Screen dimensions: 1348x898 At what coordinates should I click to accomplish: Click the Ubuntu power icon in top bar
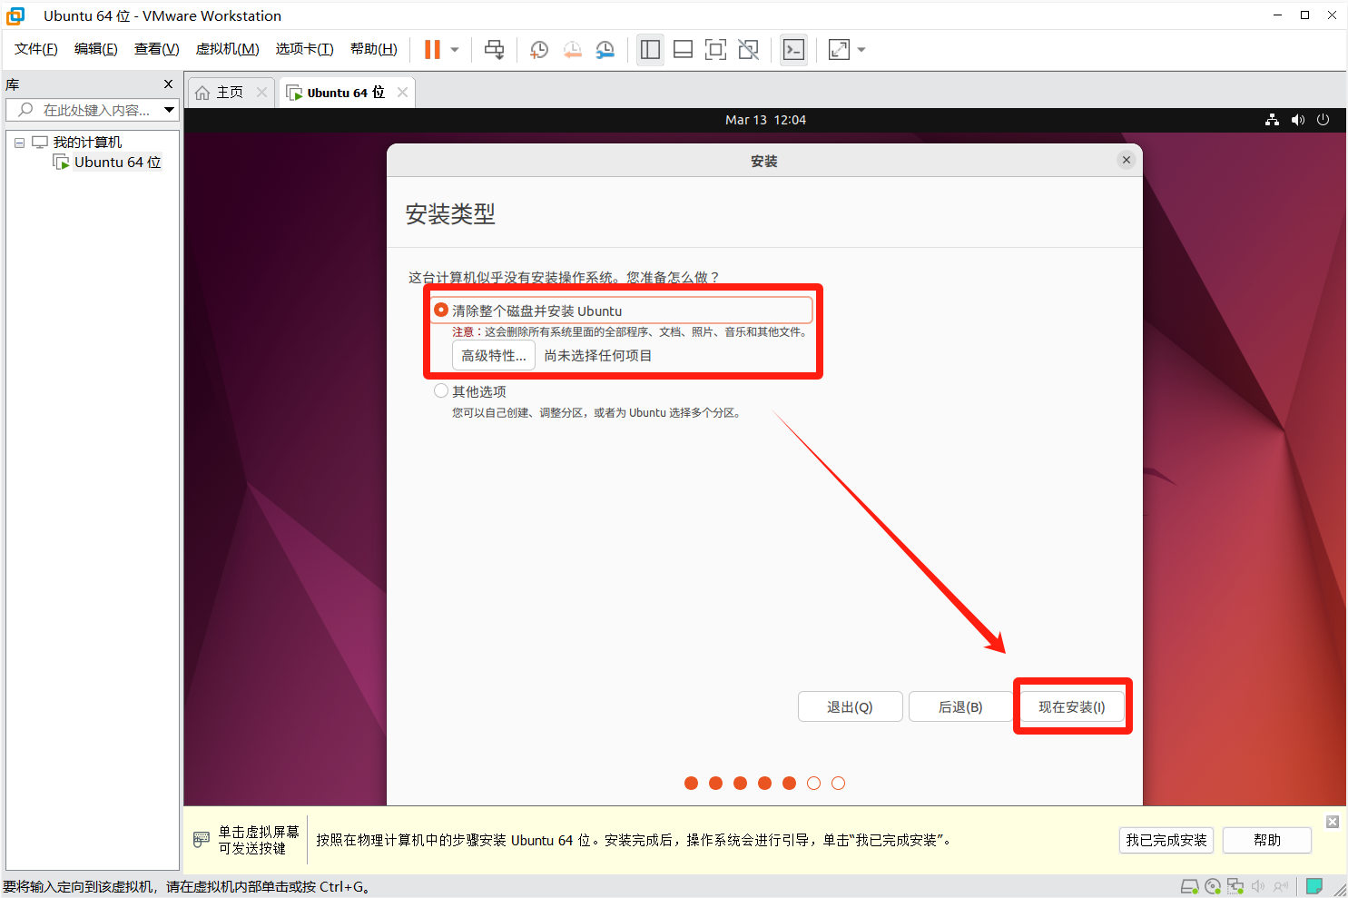tap(1323, 120)
